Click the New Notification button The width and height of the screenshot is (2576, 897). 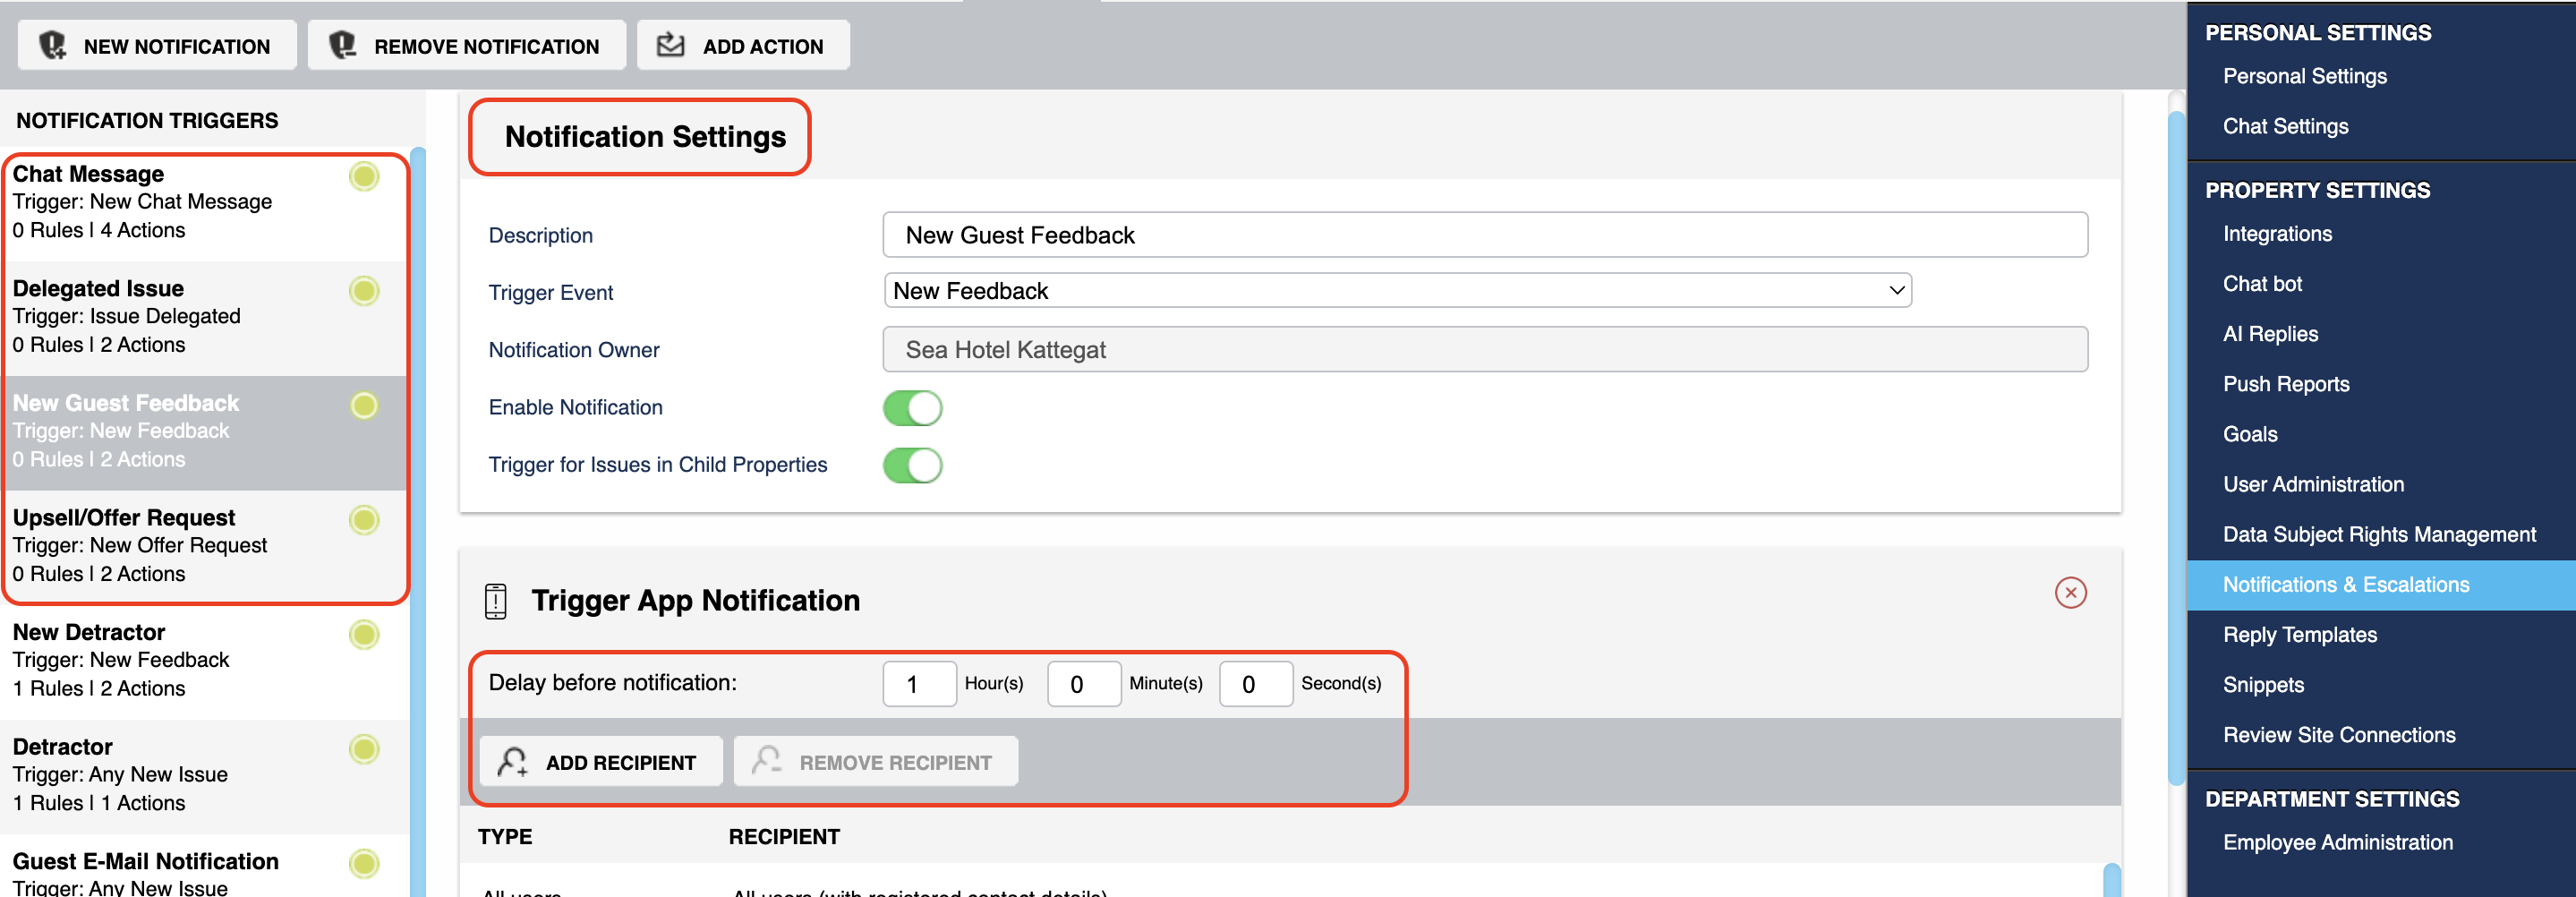tap(157, 46)
